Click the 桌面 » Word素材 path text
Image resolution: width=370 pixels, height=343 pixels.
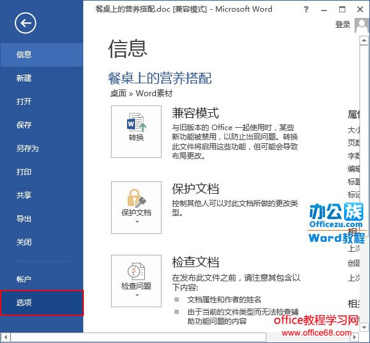click(141, 94)
